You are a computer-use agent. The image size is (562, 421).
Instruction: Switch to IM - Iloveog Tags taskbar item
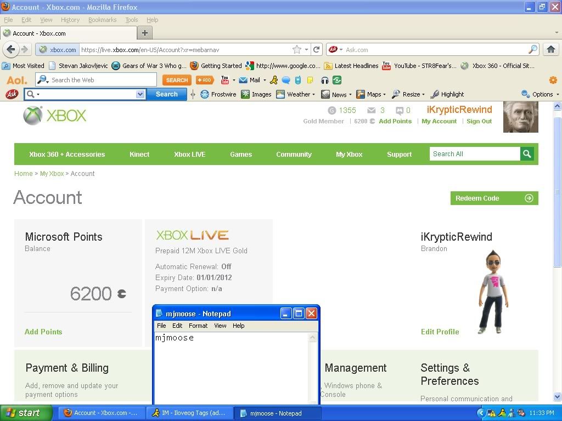click(190, 413)
